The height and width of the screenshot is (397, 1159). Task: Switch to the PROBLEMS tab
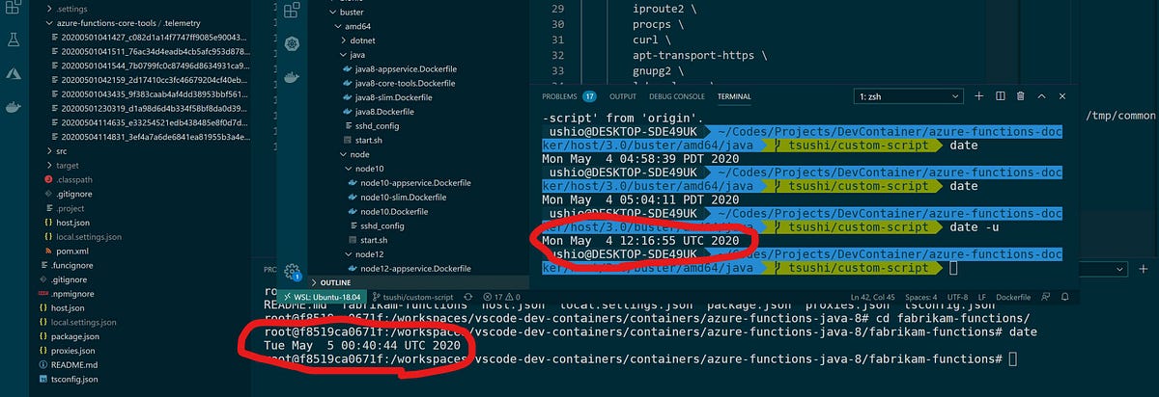click(x=569, y=96)
